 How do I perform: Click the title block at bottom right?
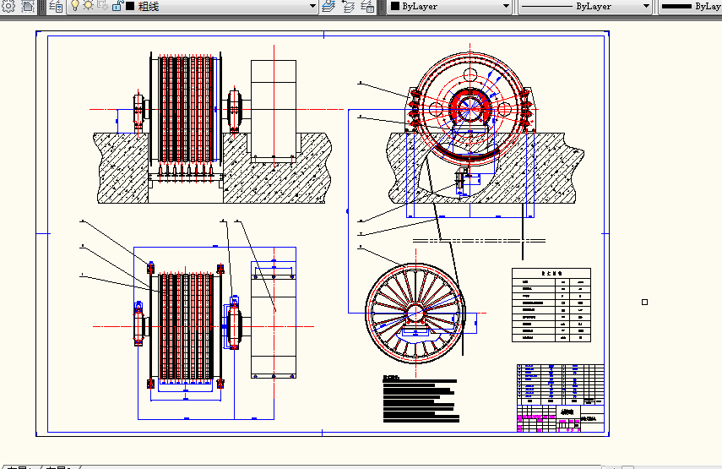561,419
